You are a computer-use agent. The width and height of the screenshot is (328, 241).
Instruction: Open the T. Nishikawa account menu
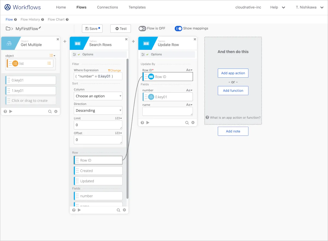[310, 7]
